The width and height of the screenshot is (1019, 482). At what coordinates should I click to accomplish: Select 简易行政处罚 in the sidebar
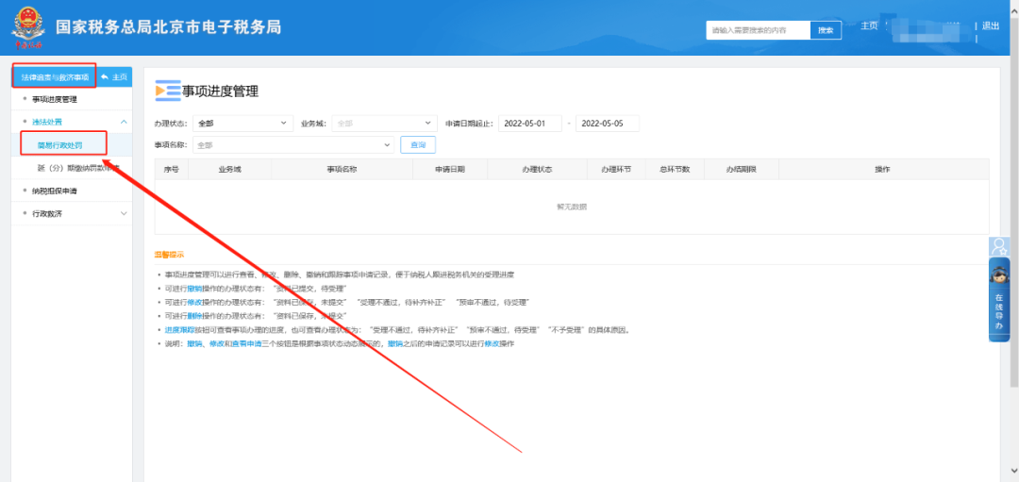tap(60, 145)
